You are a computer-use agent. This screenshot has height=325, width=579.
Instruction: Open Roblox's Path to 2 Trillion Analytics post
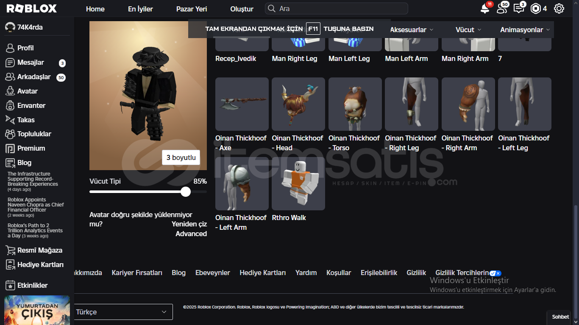(36, 231)
